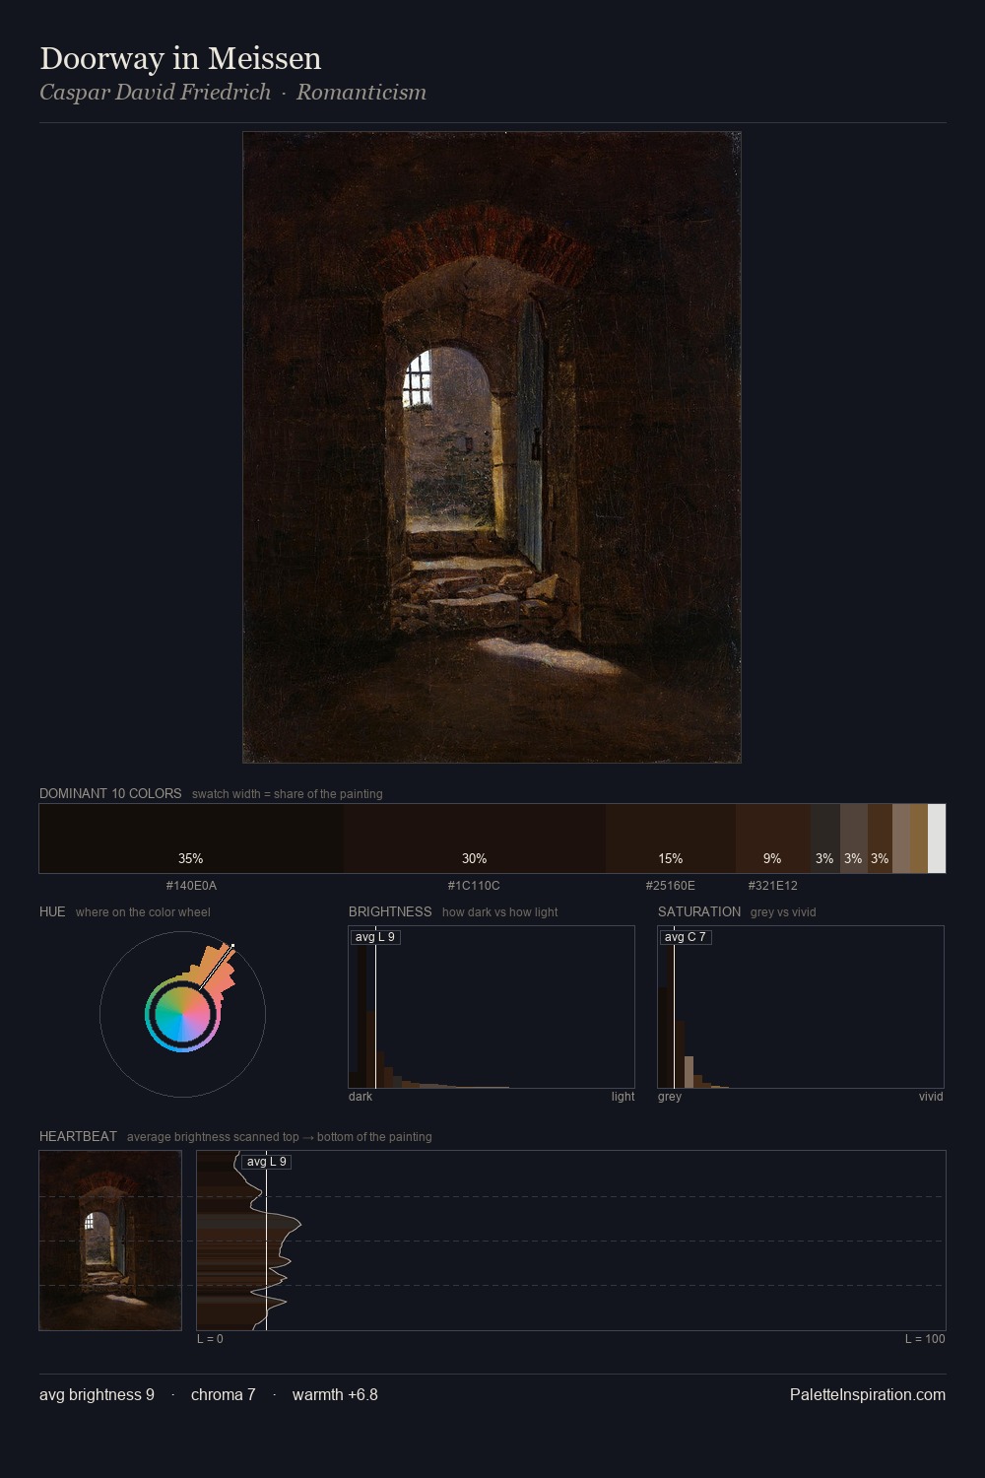Viewport: 985px width, 1478px height.
Task: Pick the 15% dark brown swatch
Action: 671,839
